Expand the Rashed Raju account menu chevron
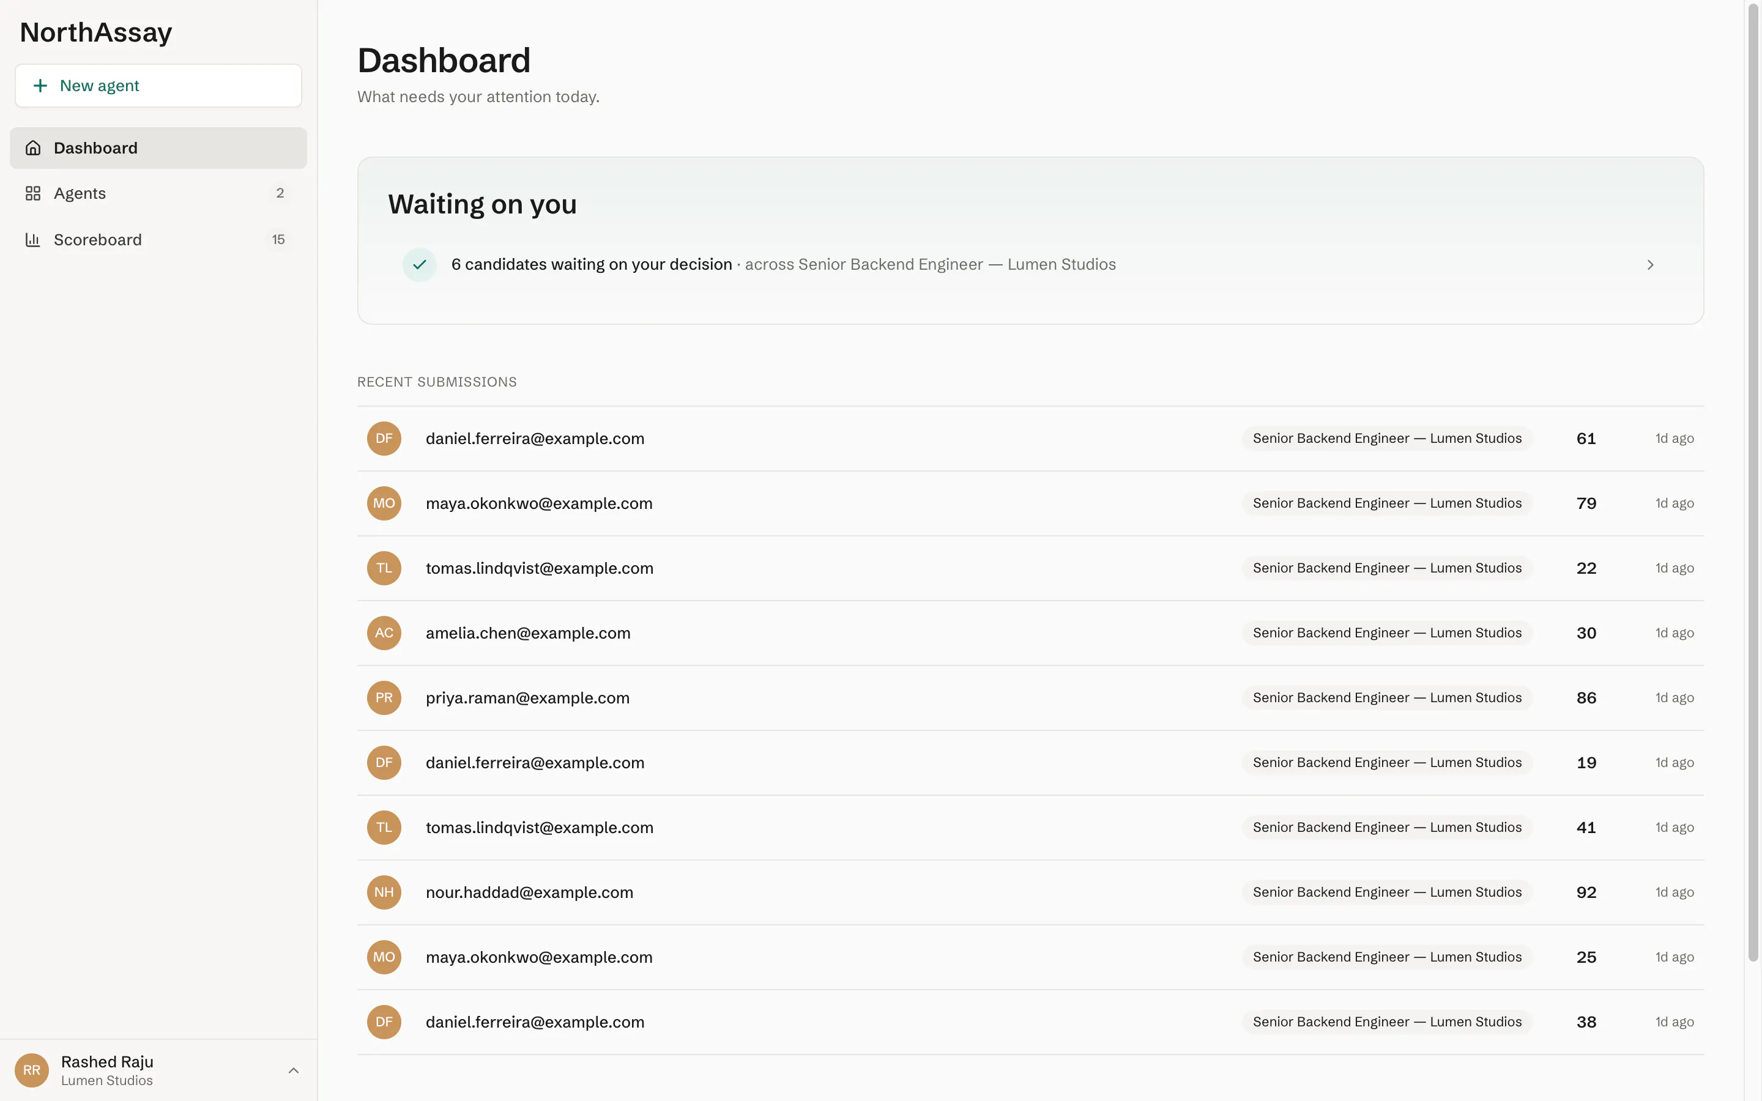Image resolution: width=1762 pixels, height=1101 pixels. 294,1070
